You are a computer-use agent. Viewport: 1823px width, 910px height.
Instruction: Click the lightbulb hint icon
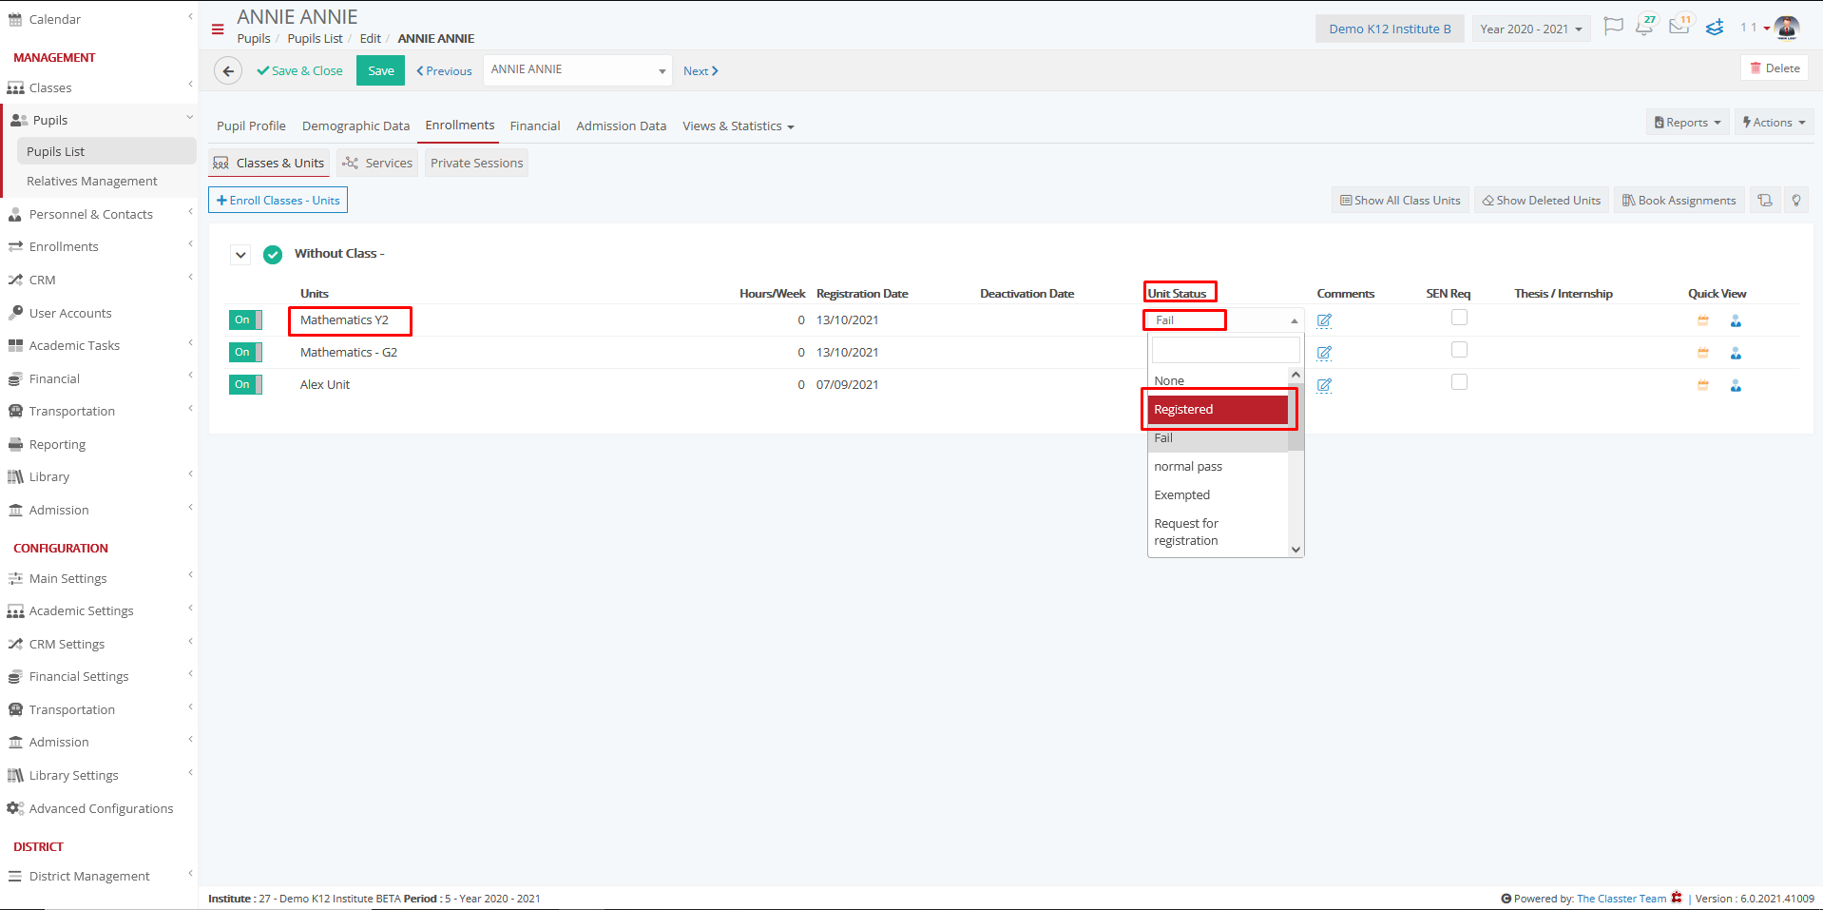click(1796, 201)
